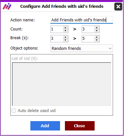Increase Count minimum with up arrow
The height and width of the screenshot is (136, 124).
click(x=65, y=28)
